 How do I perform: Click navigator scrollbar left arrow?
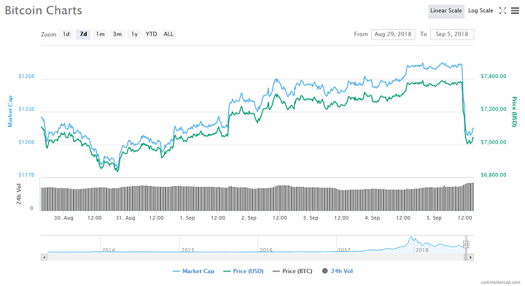[x=44, y=258]
